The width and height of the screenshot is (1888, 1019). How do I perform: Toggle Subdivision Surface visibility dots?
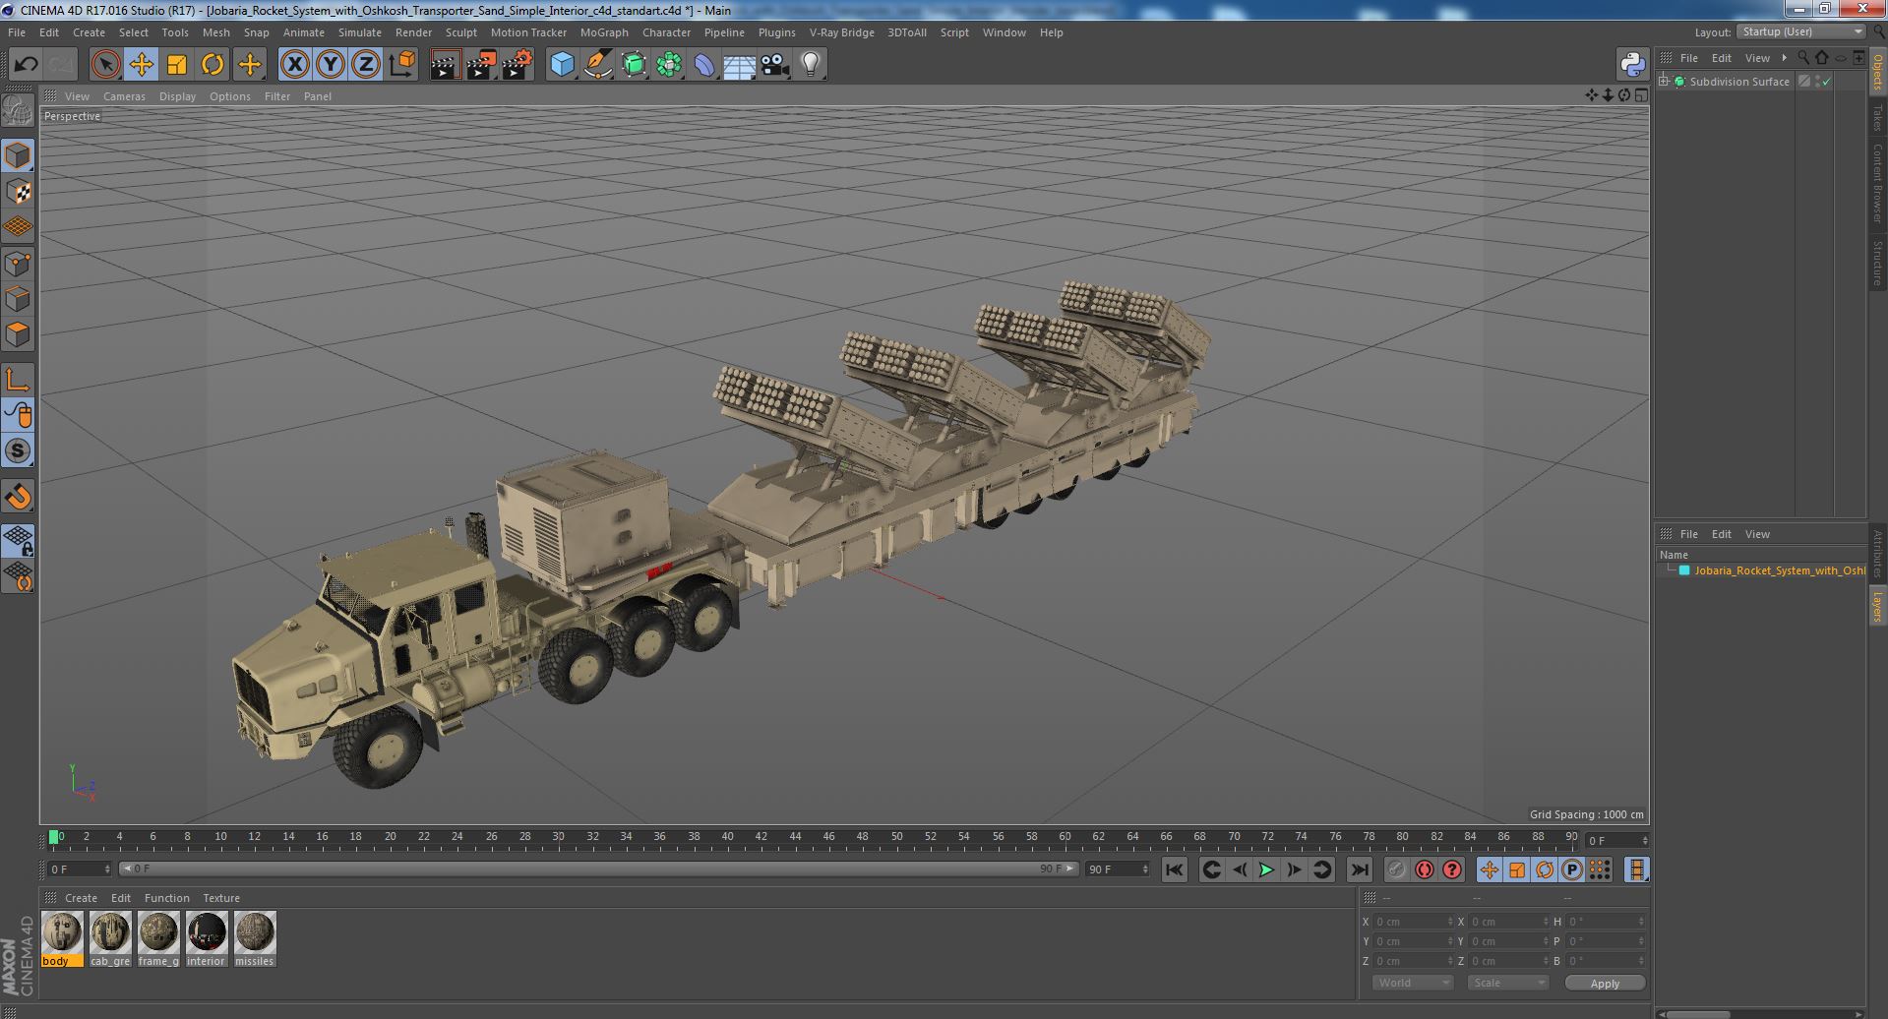(1817, 82)
